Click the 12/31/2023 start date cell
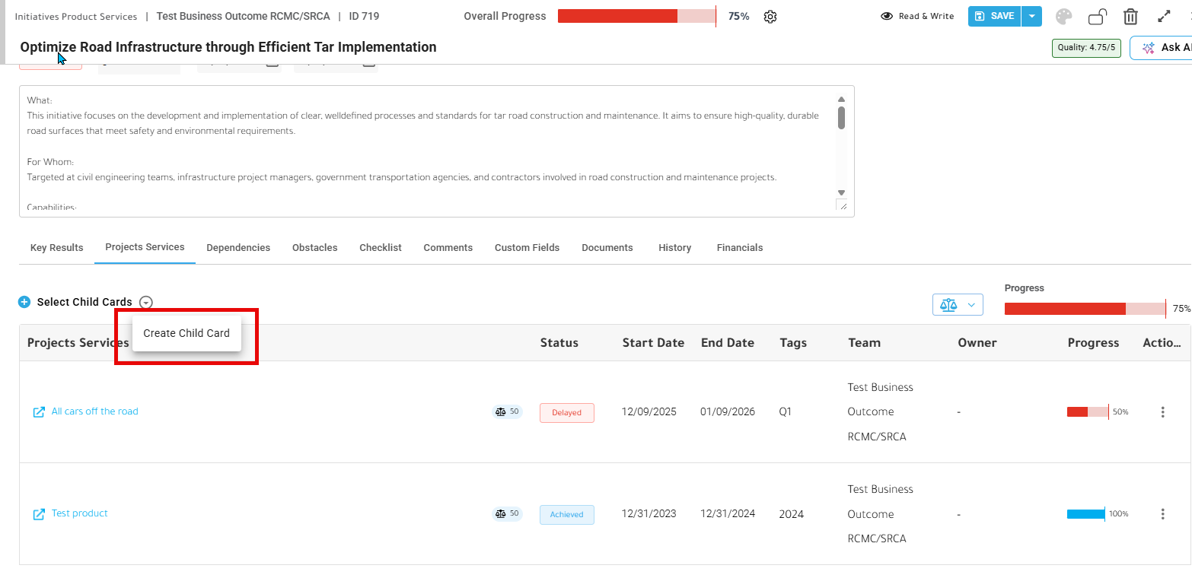 pyautogui.click(x=649, y=513)
